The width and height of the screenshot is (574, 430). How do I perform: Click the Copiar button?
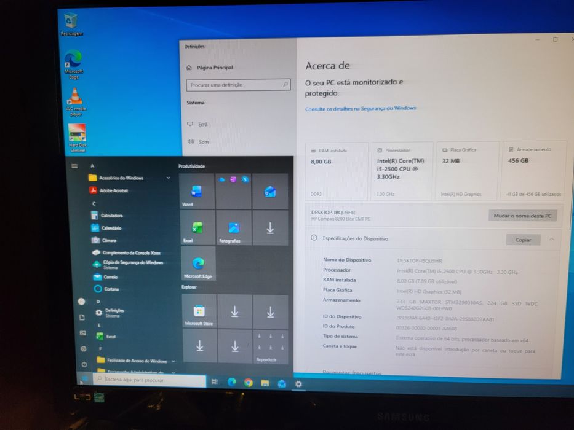click(x=523, y=240)
